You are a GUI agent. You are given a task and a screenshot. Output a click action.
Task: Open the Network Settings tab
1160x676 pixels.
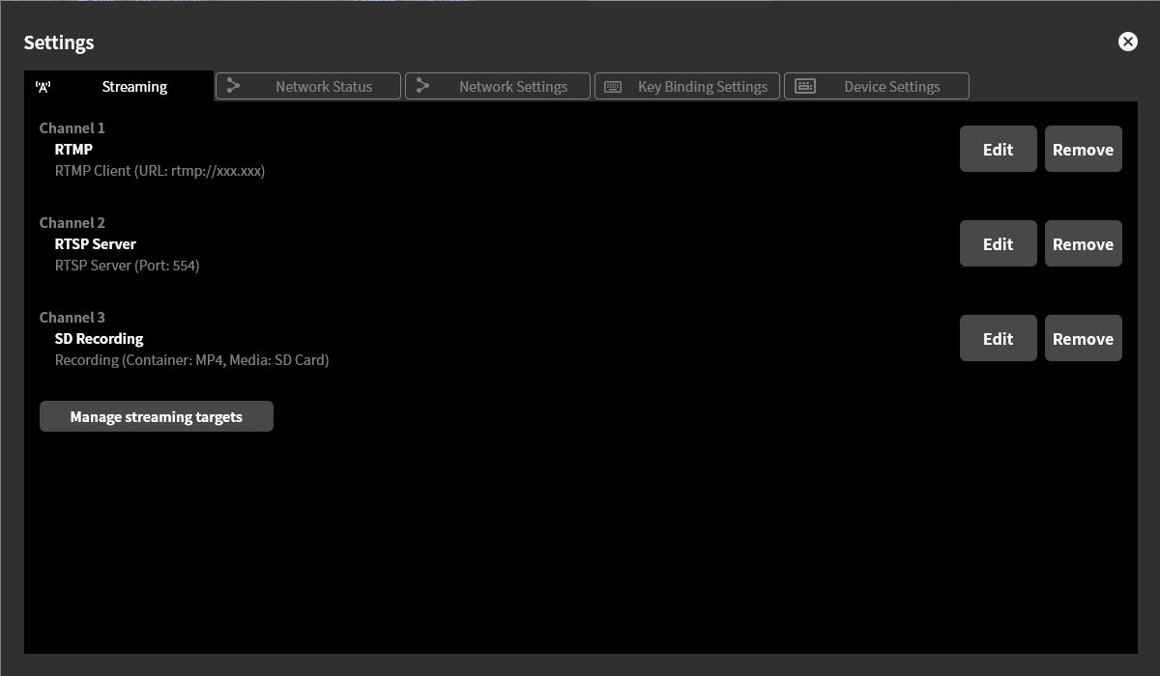coord(512,87)
